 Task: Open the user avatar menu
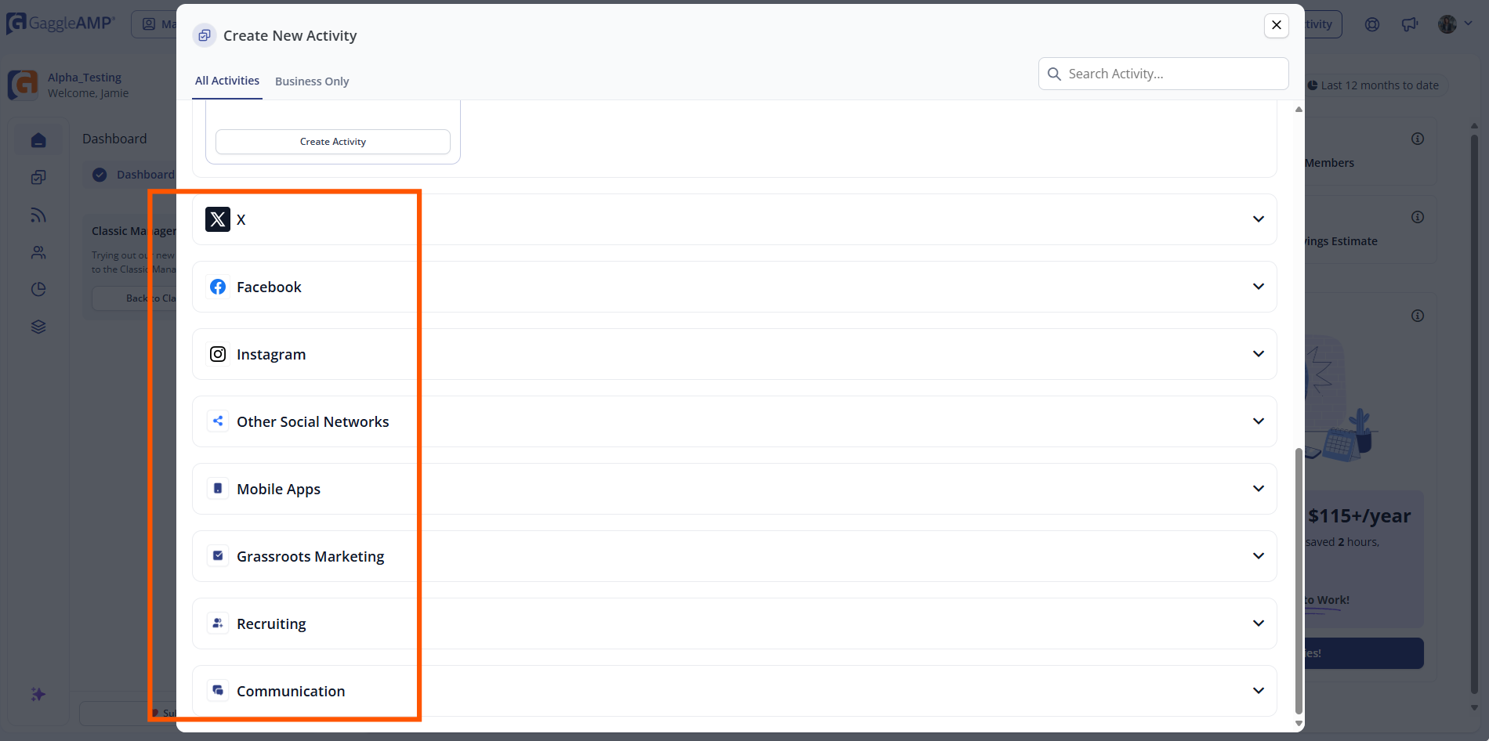click(1455, 24)
